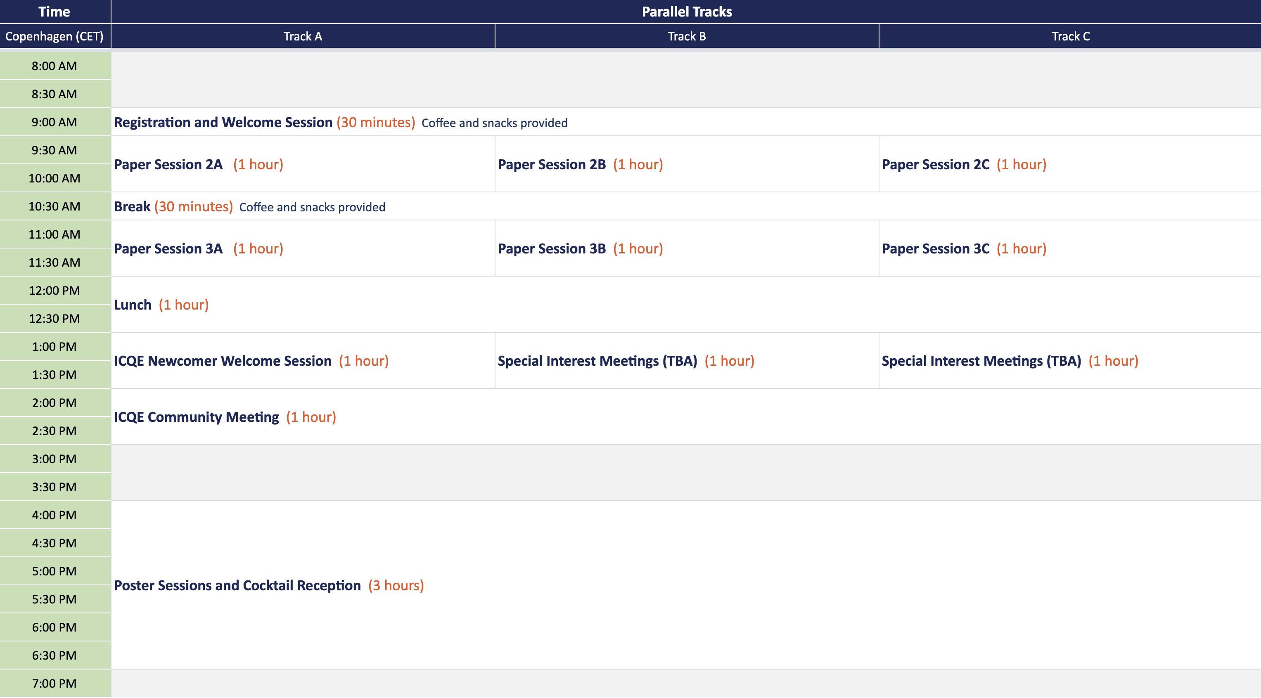Image resolution: width=1261 pixels, height=698 pixels.
Task: Click '(1 hour)' beside ICQE Community Meeting
Action: 311,417
